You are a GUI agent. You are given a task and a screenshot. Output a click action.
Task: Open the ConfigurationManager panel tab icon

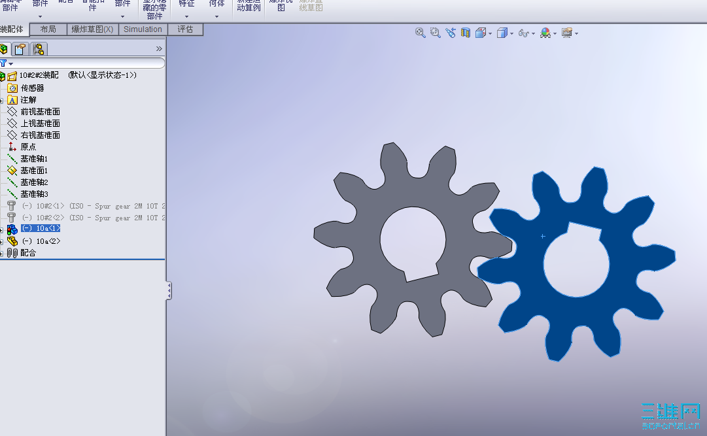[x=39, y=48]
